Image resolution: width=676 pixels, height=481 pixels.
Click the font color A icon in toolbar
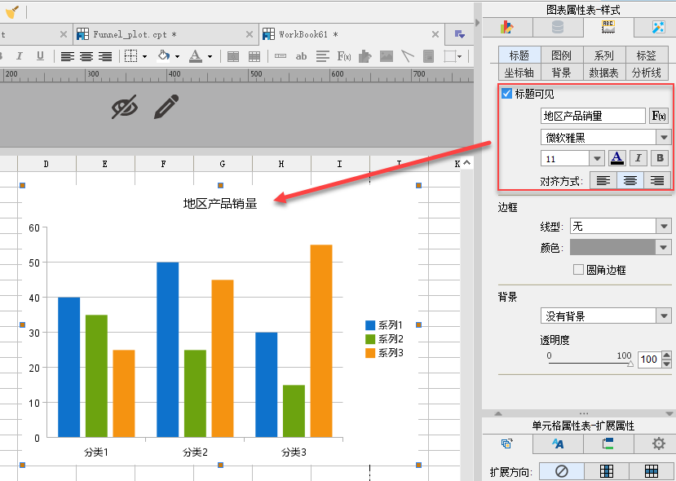(x=196, y=55)
